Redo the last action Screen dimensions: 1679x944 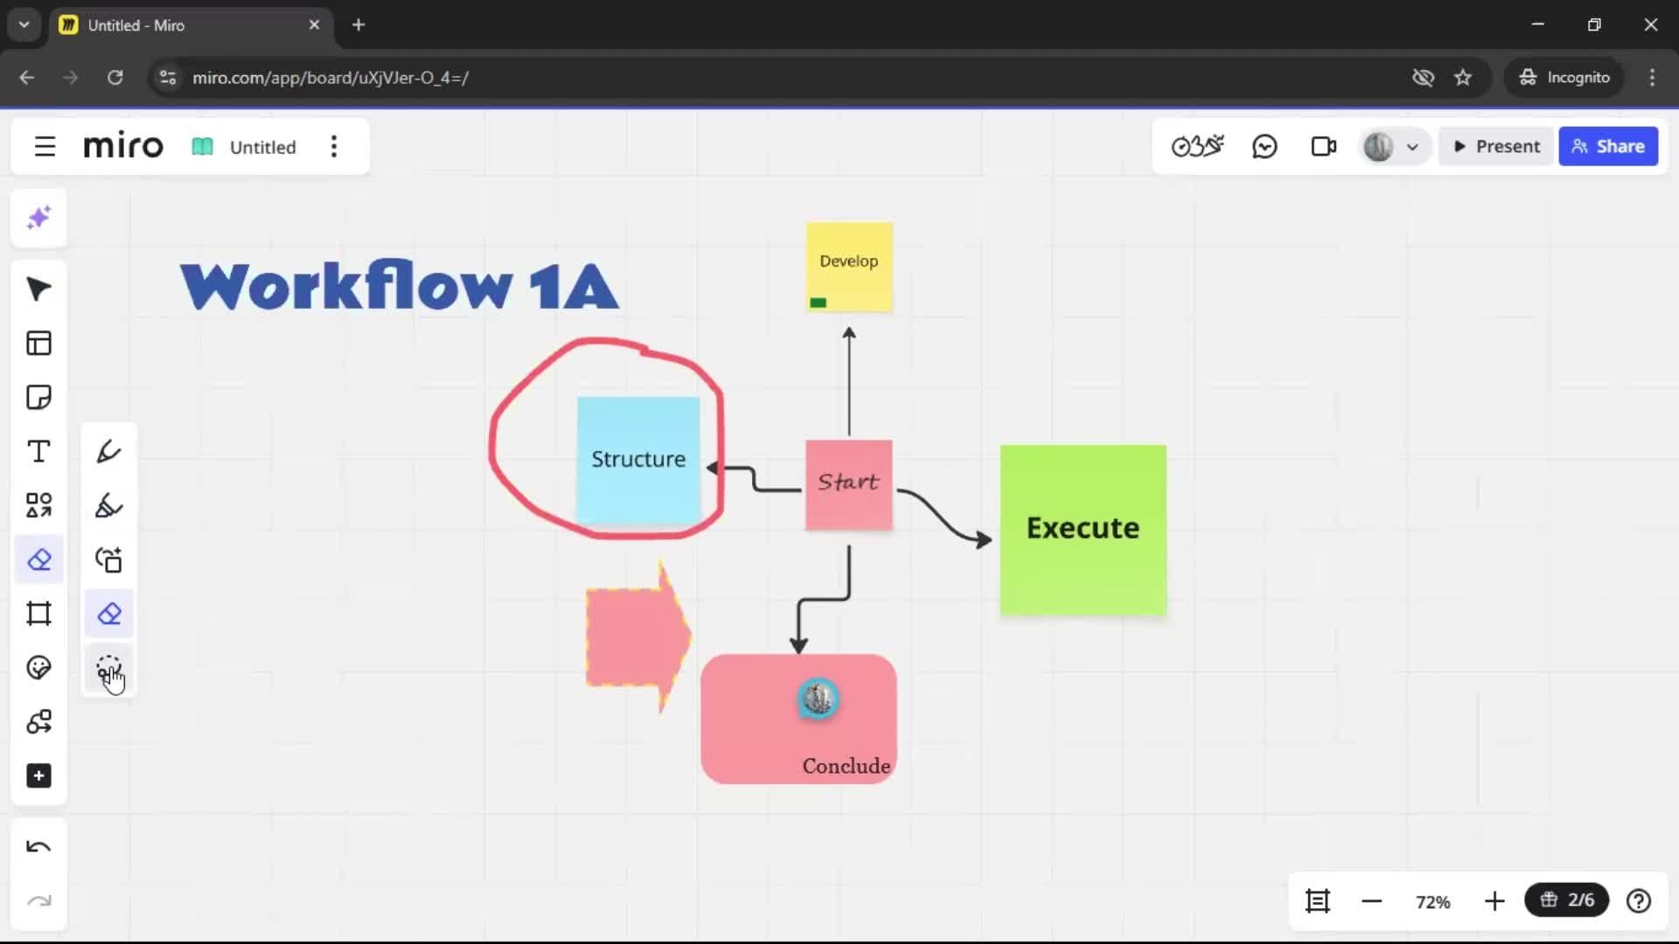tap(38, 901)
